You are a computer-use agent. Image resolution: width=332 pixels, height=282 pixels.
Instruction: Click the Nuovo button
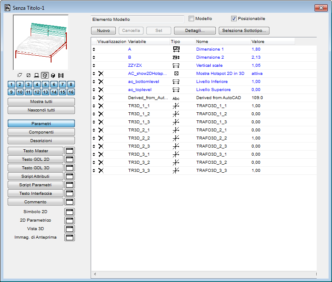[103, 31]
